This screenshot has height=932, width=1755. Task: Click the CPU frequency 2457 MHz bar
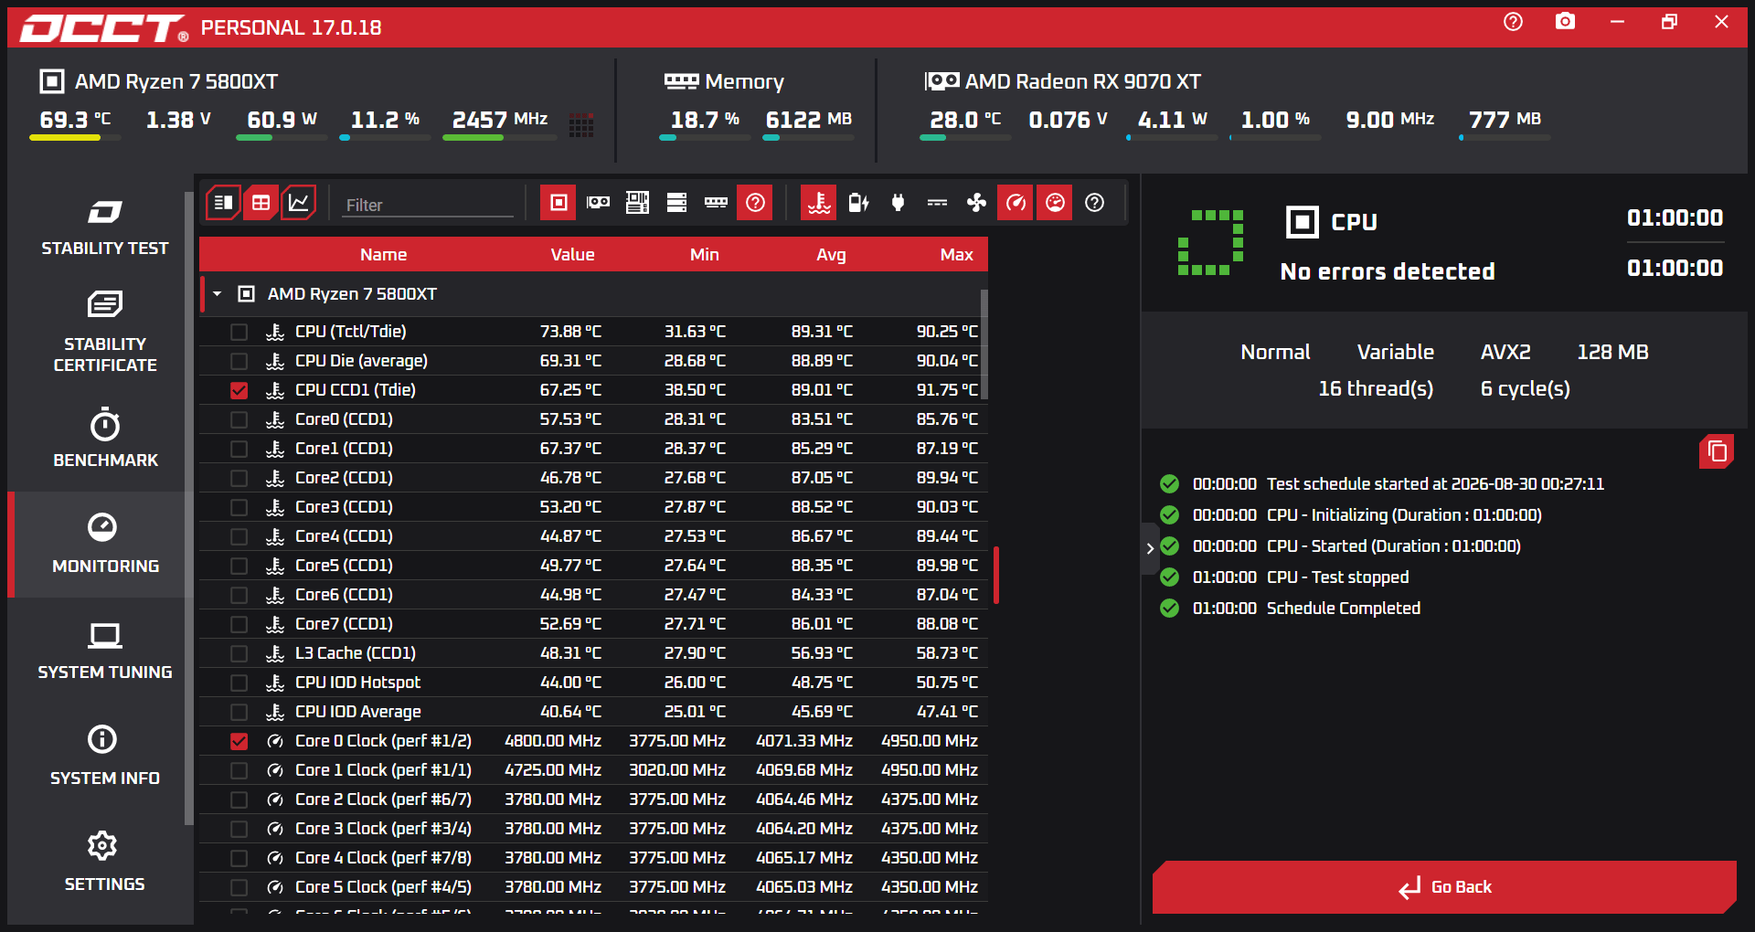pyautogui.click(x=499, y=138)
